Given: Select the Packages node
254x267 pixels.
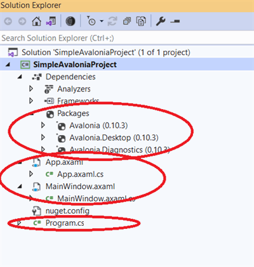Looking at the screenshot, I should [73, 114].
